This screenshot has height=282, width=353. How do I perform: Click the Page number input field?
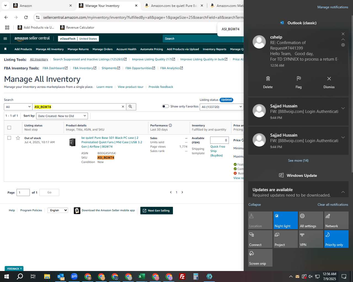(23, 192)
